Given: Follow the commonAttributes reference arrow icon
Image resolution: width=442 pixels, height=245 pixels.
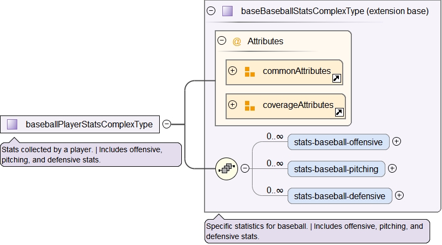Looking at the screenshot, I should [336, 79].
